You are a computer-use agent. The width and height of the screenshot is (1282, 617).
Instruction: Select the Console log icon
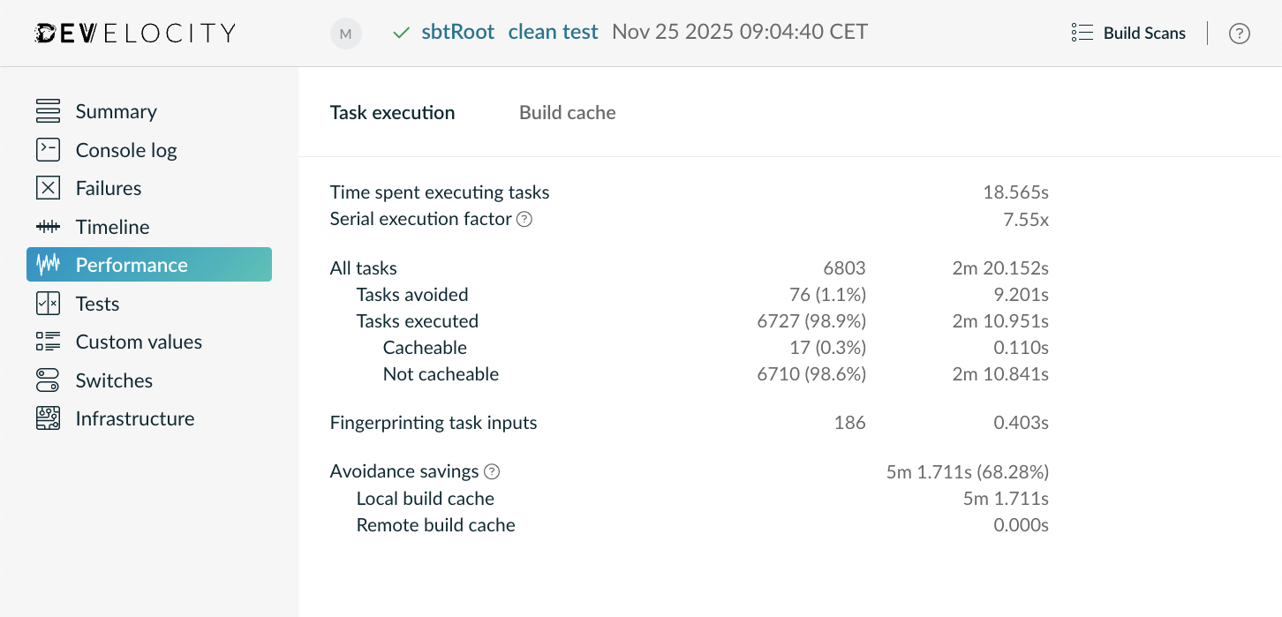pos(47,149)
